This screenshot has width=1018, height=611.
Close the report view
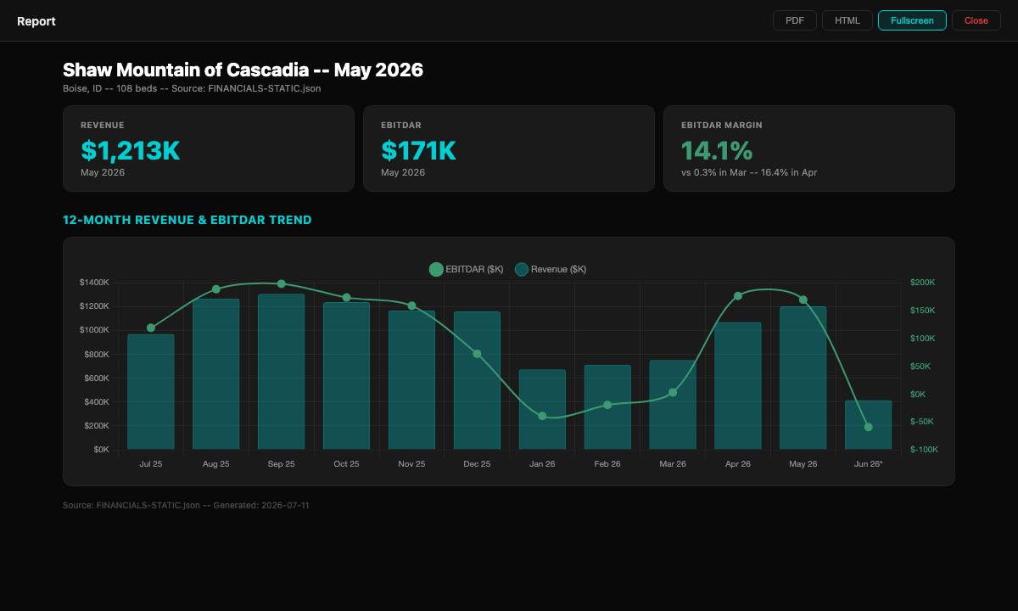(976, 20)
